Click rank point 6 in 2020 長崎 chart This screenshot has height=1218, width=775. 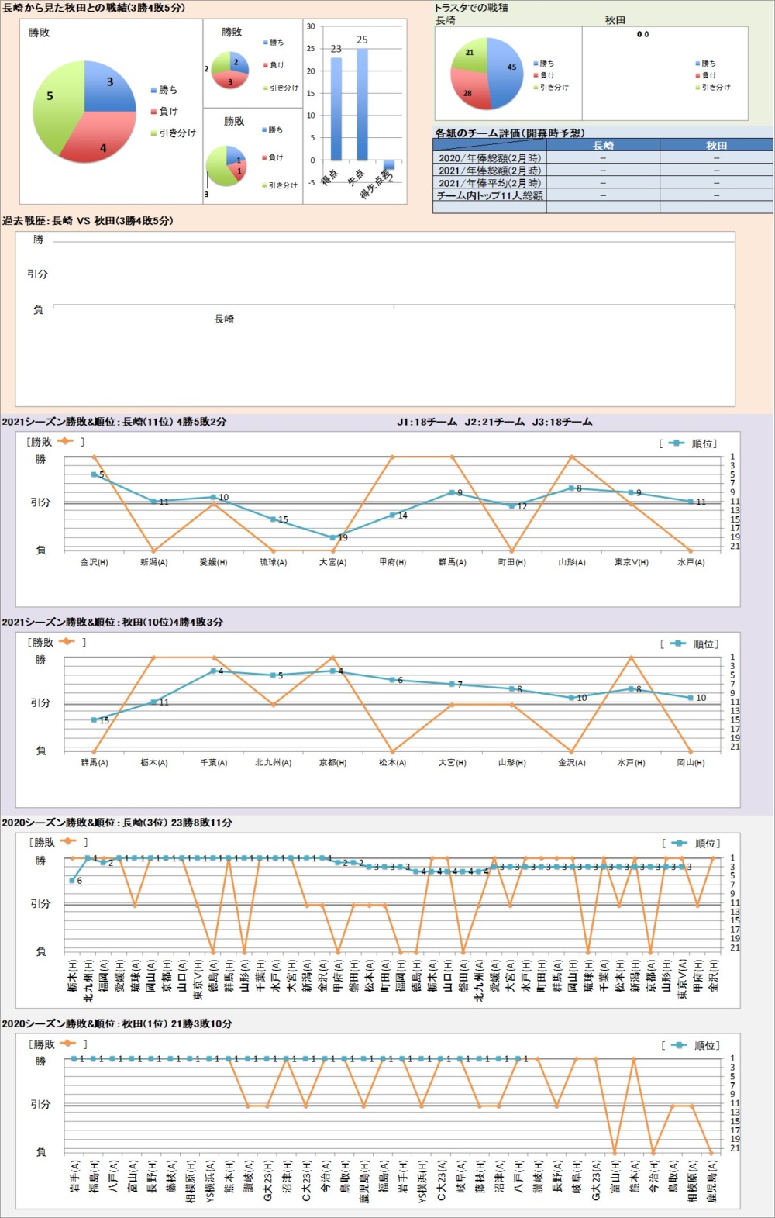coord(72,880)
